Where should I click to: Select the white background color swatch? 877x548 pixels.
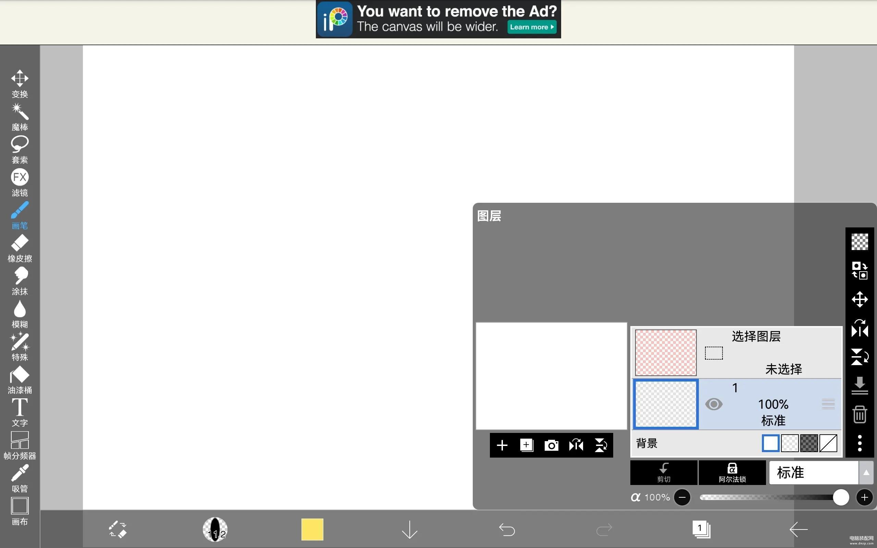[770, 443]
